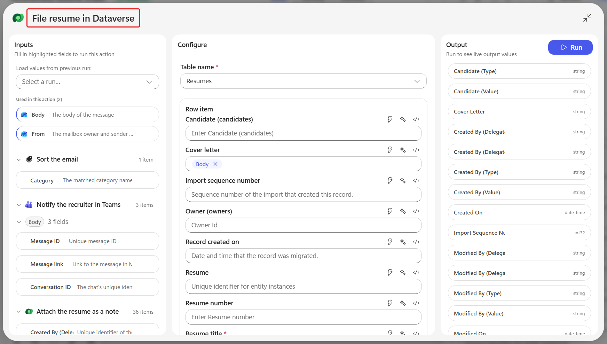This screenshot has height=344, width=607.
Task: Click the lightning icon for Resume number
Action: point(390,303)
